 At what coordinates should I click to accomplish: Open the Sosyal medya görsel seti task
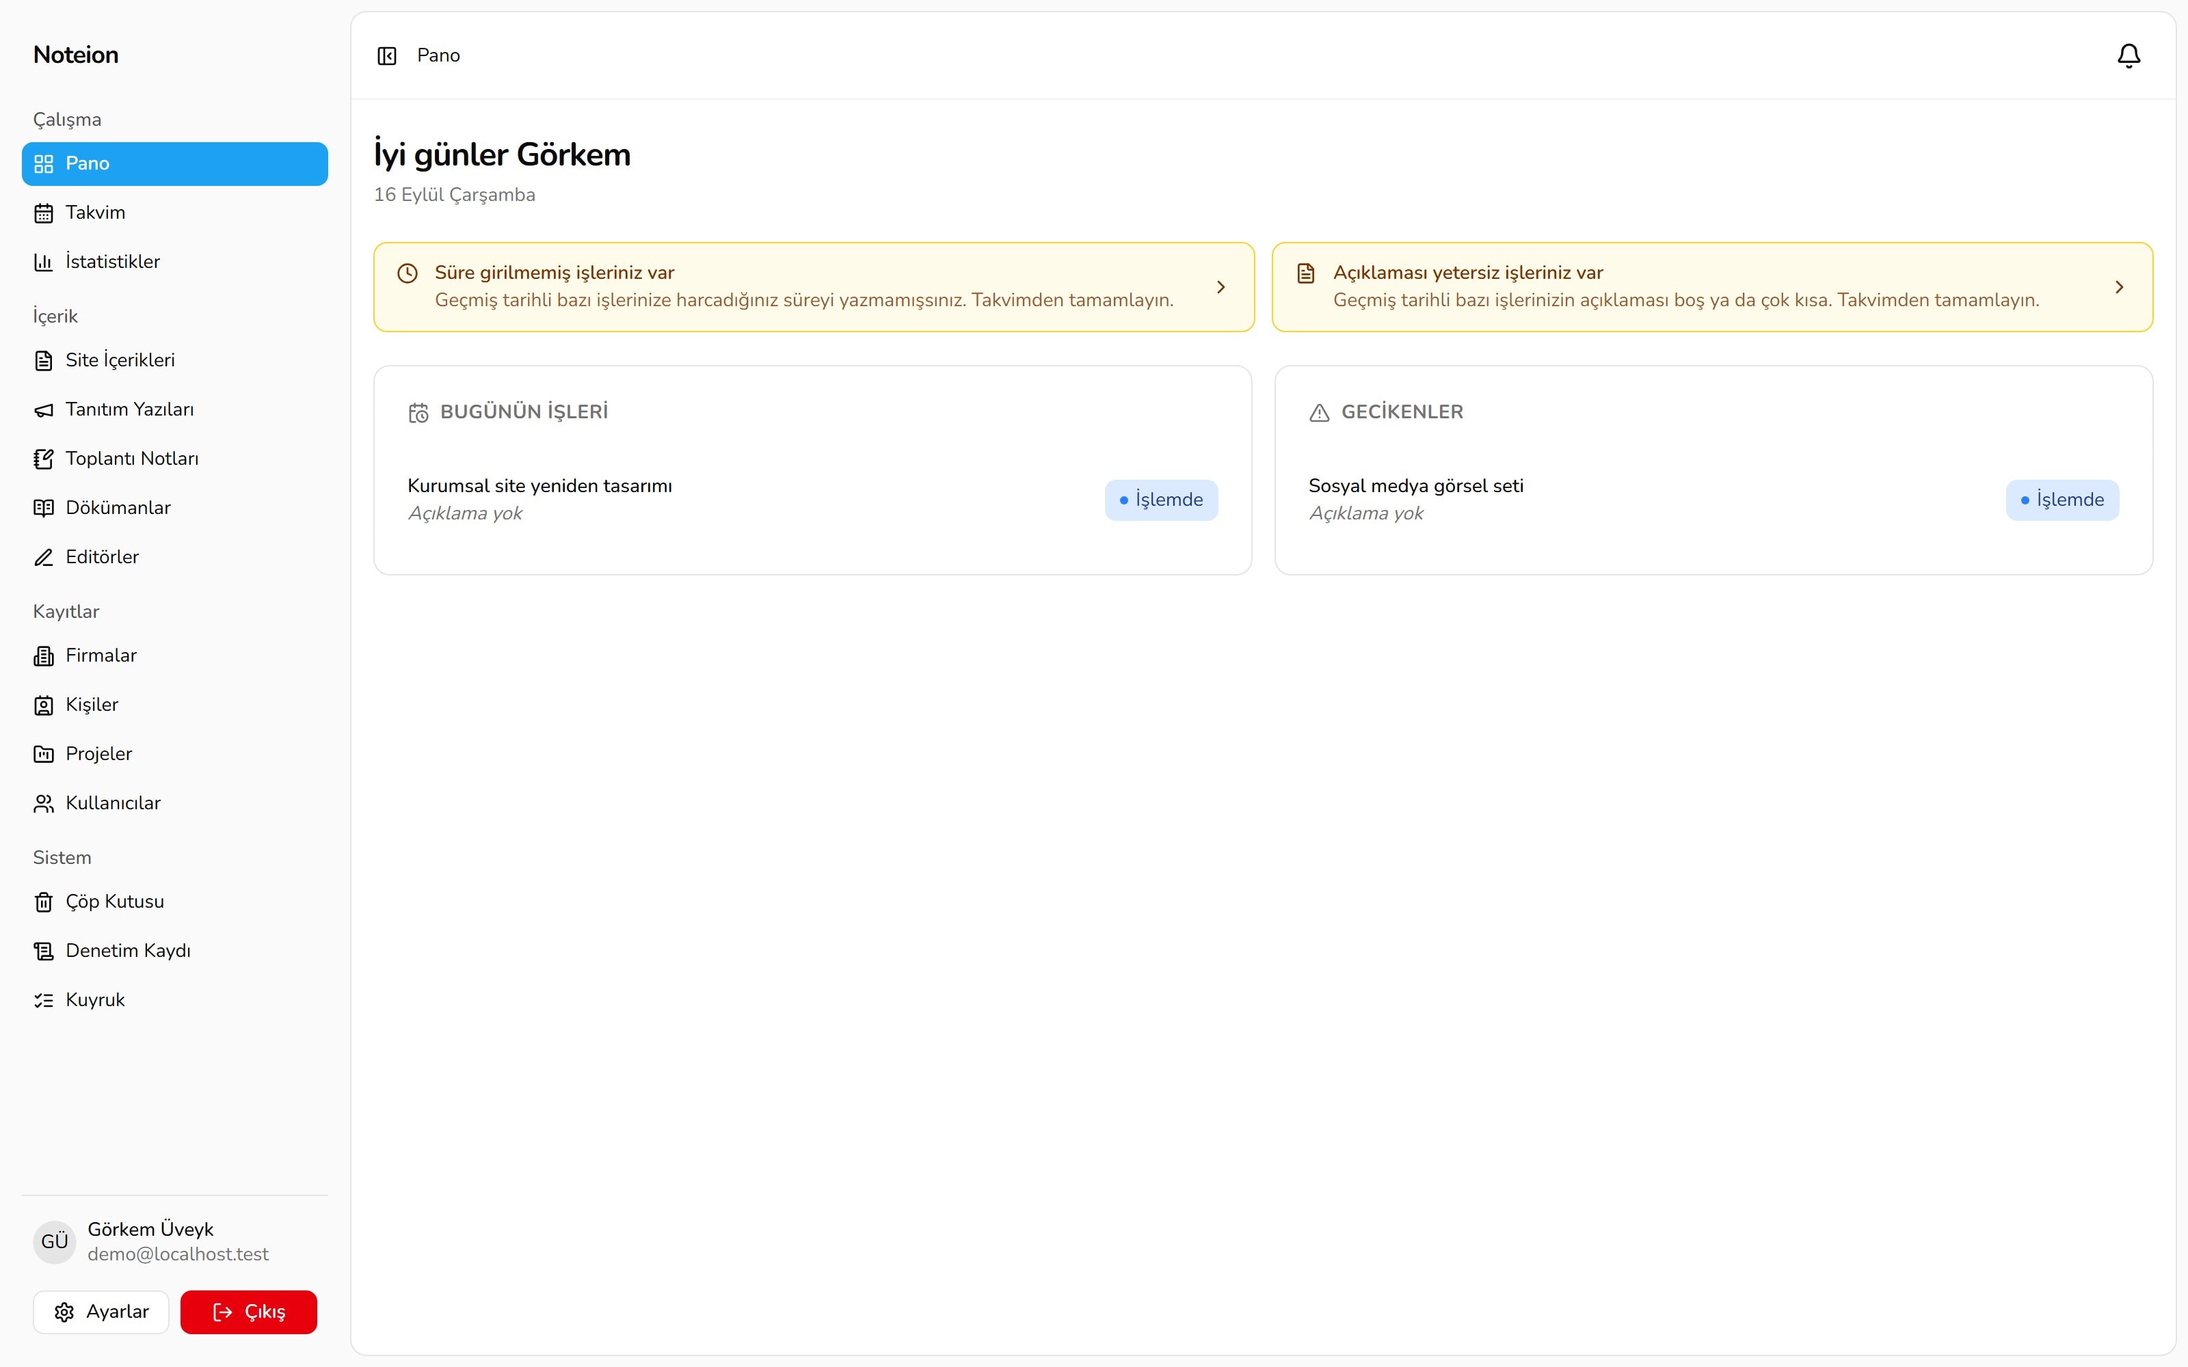point(1416,487)
